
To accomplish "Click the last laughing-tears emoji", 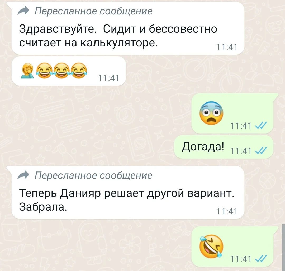I will [79, 71].
